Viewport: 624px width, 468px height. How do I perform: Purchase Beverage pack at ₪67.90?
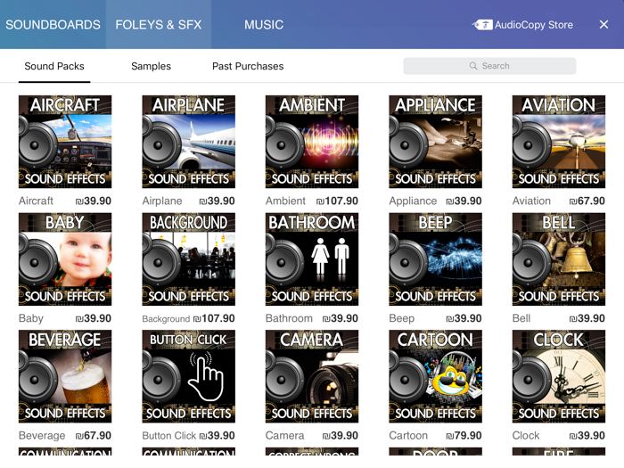pyautogui.click(x=94, y=436)
